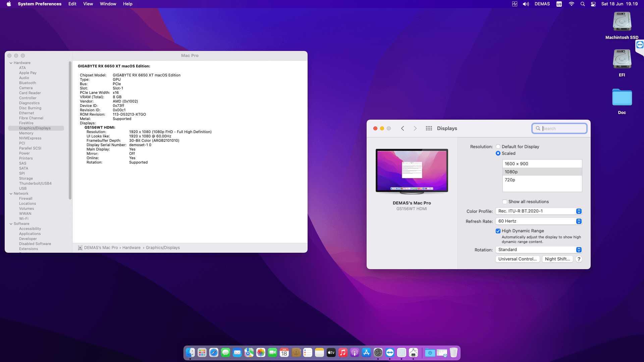Open Control Center in the menu bar
The width and height of the screenshot is (644, 362).
(593, 4)
